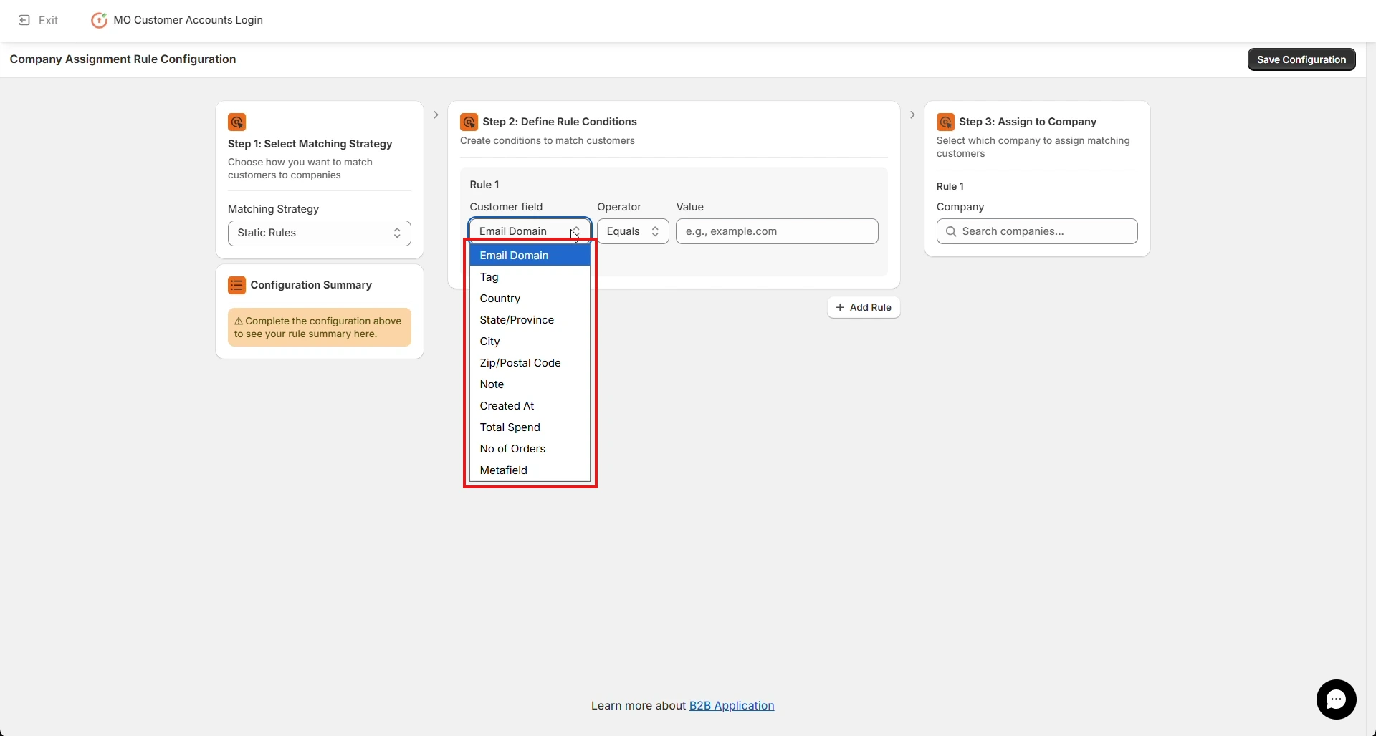Screen dimensions: 1376x736
Task: Click the Company Assignment Rule Configuration heading
Action: point(123,59)
